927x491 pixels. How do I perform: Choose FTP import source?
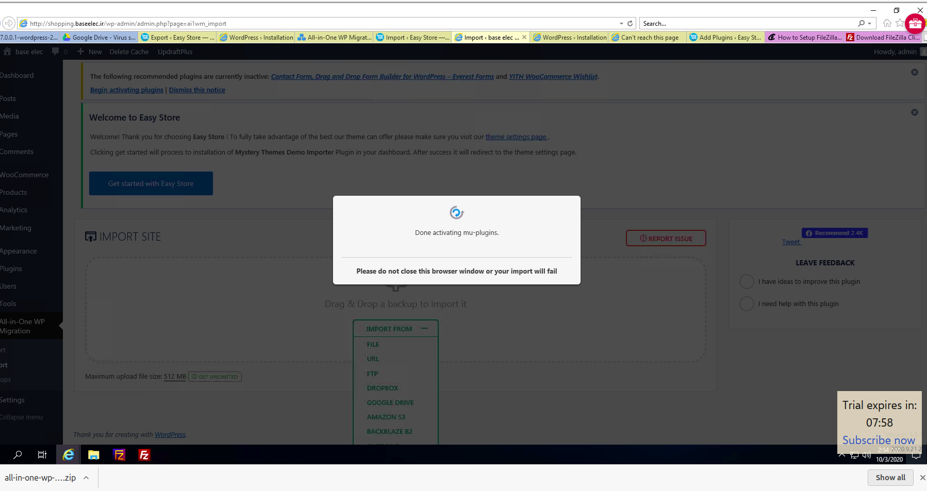(x=372, y=374)
